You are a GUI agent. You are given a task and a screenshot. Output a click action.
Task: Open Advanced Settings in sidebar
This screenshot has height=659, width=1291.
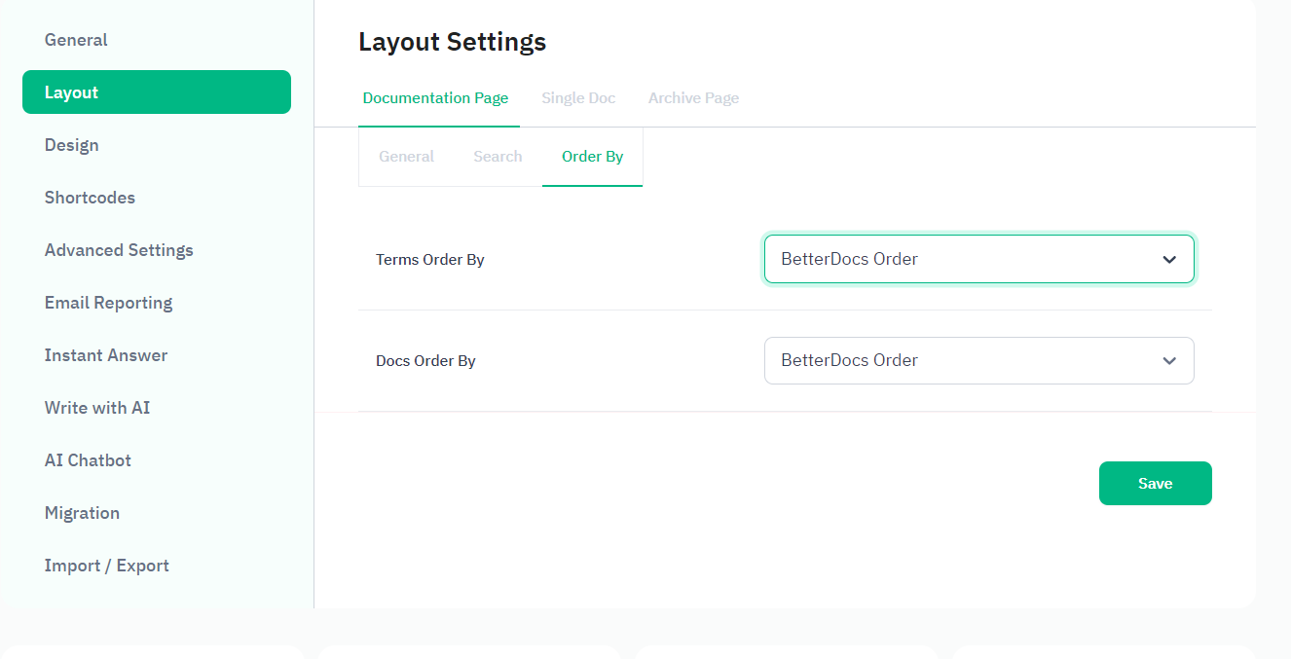click(119, 250)
